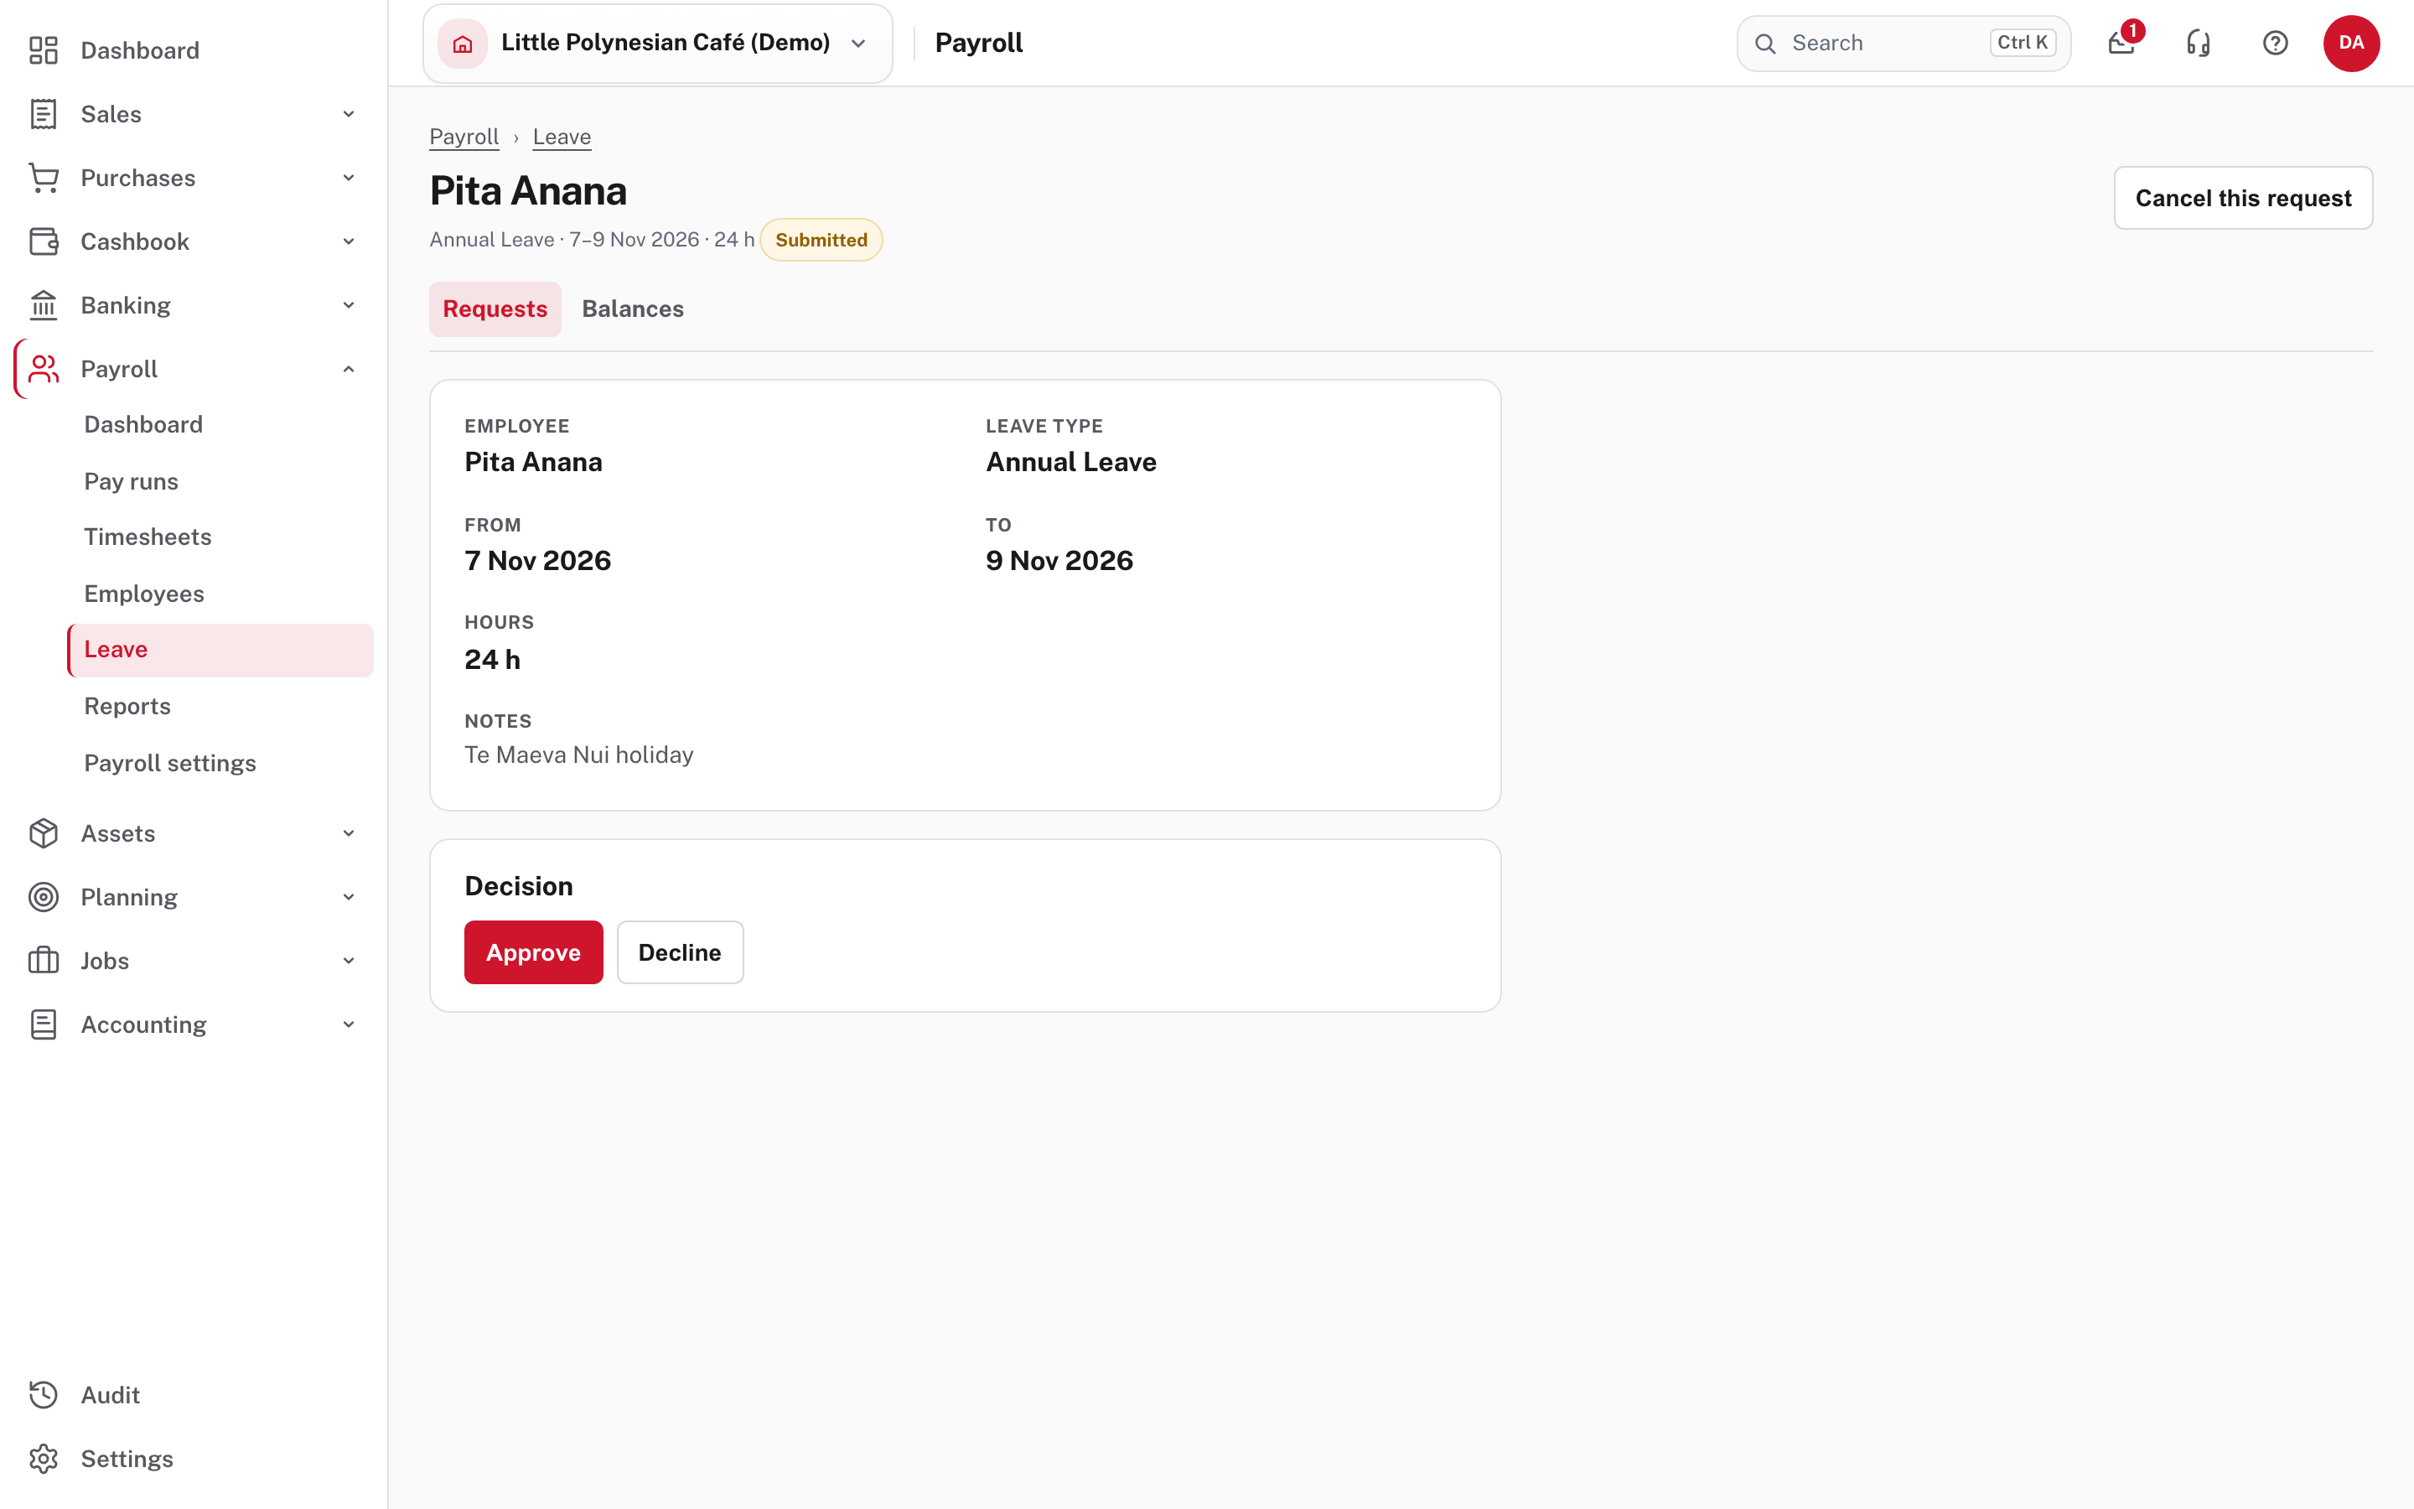Viewport: 2414px width, 1509px height.
Task: Click the Purchases cart icon
Action: click(43, 178)
